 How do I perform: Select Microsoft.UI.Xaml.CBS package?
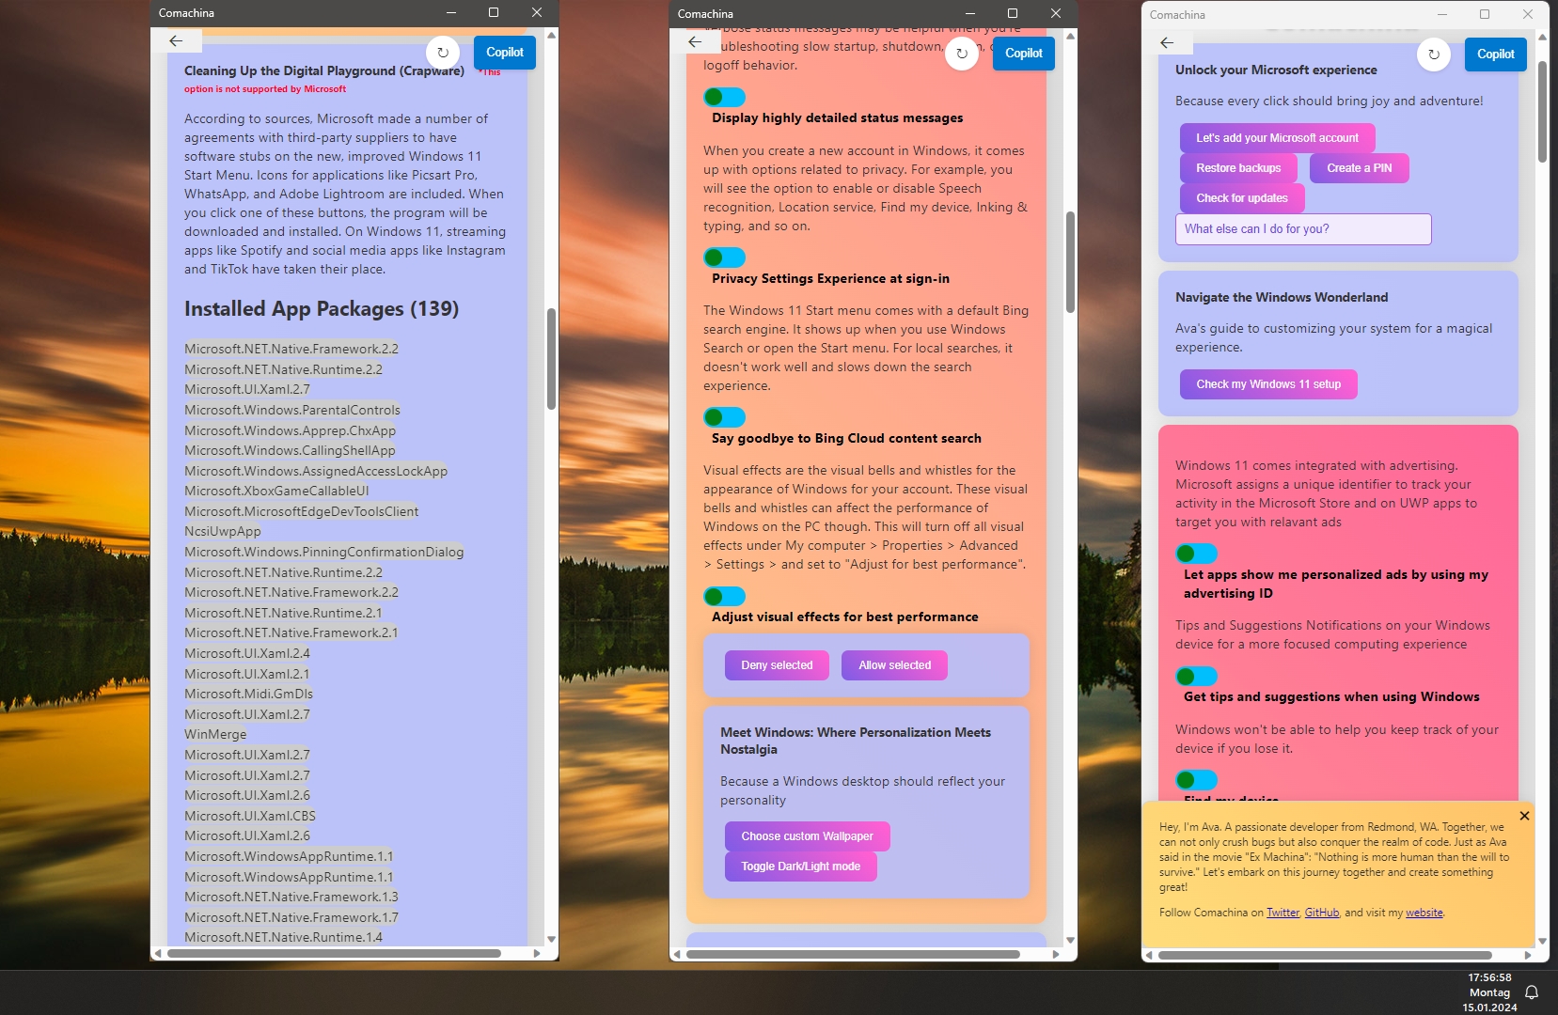click(250, 816)
